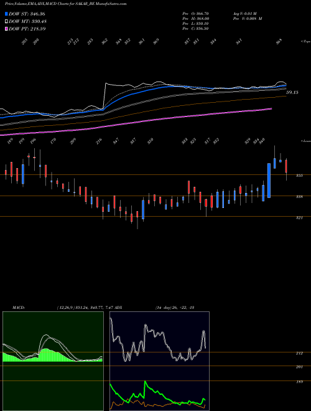Click the tall blue breakout candlestick near 355

click(x=269, y=181)
